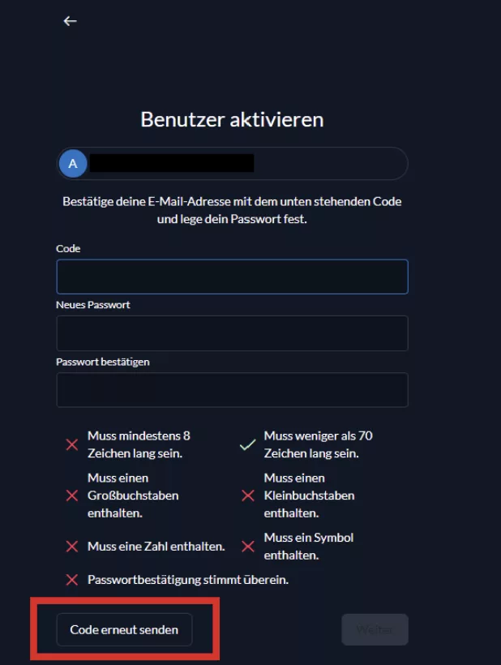The image size is (501, 665).
Task: Click the red X beside the Kleinbuchstaben rule
Action: point(248,496)
